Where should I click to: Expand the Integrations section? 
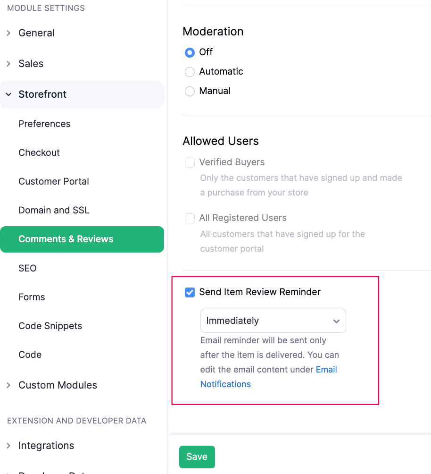click(x=8, y=446)
